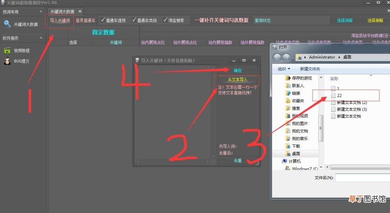
Task: Toggle the 淘宝搜索 checkbox
Action: click(165, 20)
